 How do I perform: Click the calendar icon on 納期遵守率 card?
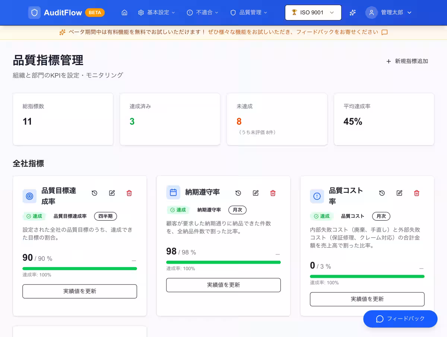pyautogui.click(x=173, y=192)
